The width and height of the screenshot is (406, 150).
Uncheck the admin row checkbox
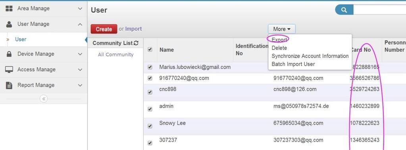pyautogui.click(x=150, y=109)
